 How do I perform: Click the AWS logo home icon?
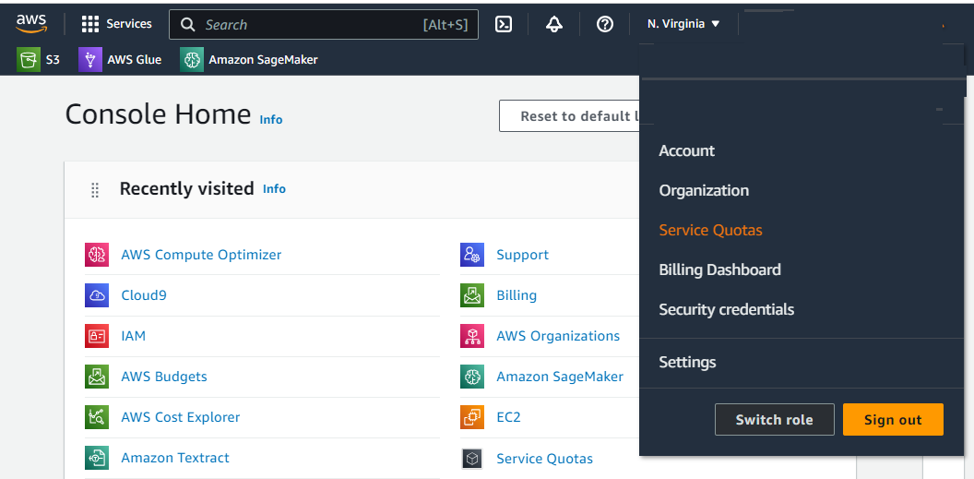click(x=31, y=24)
